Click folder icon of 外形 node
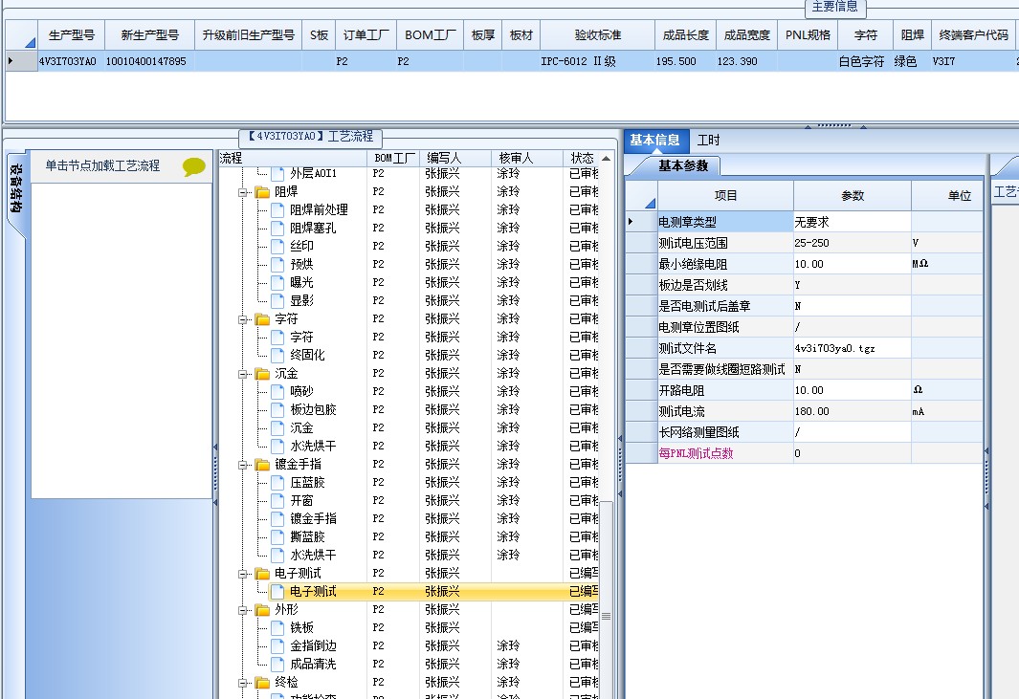 click(x=262, y=610)
